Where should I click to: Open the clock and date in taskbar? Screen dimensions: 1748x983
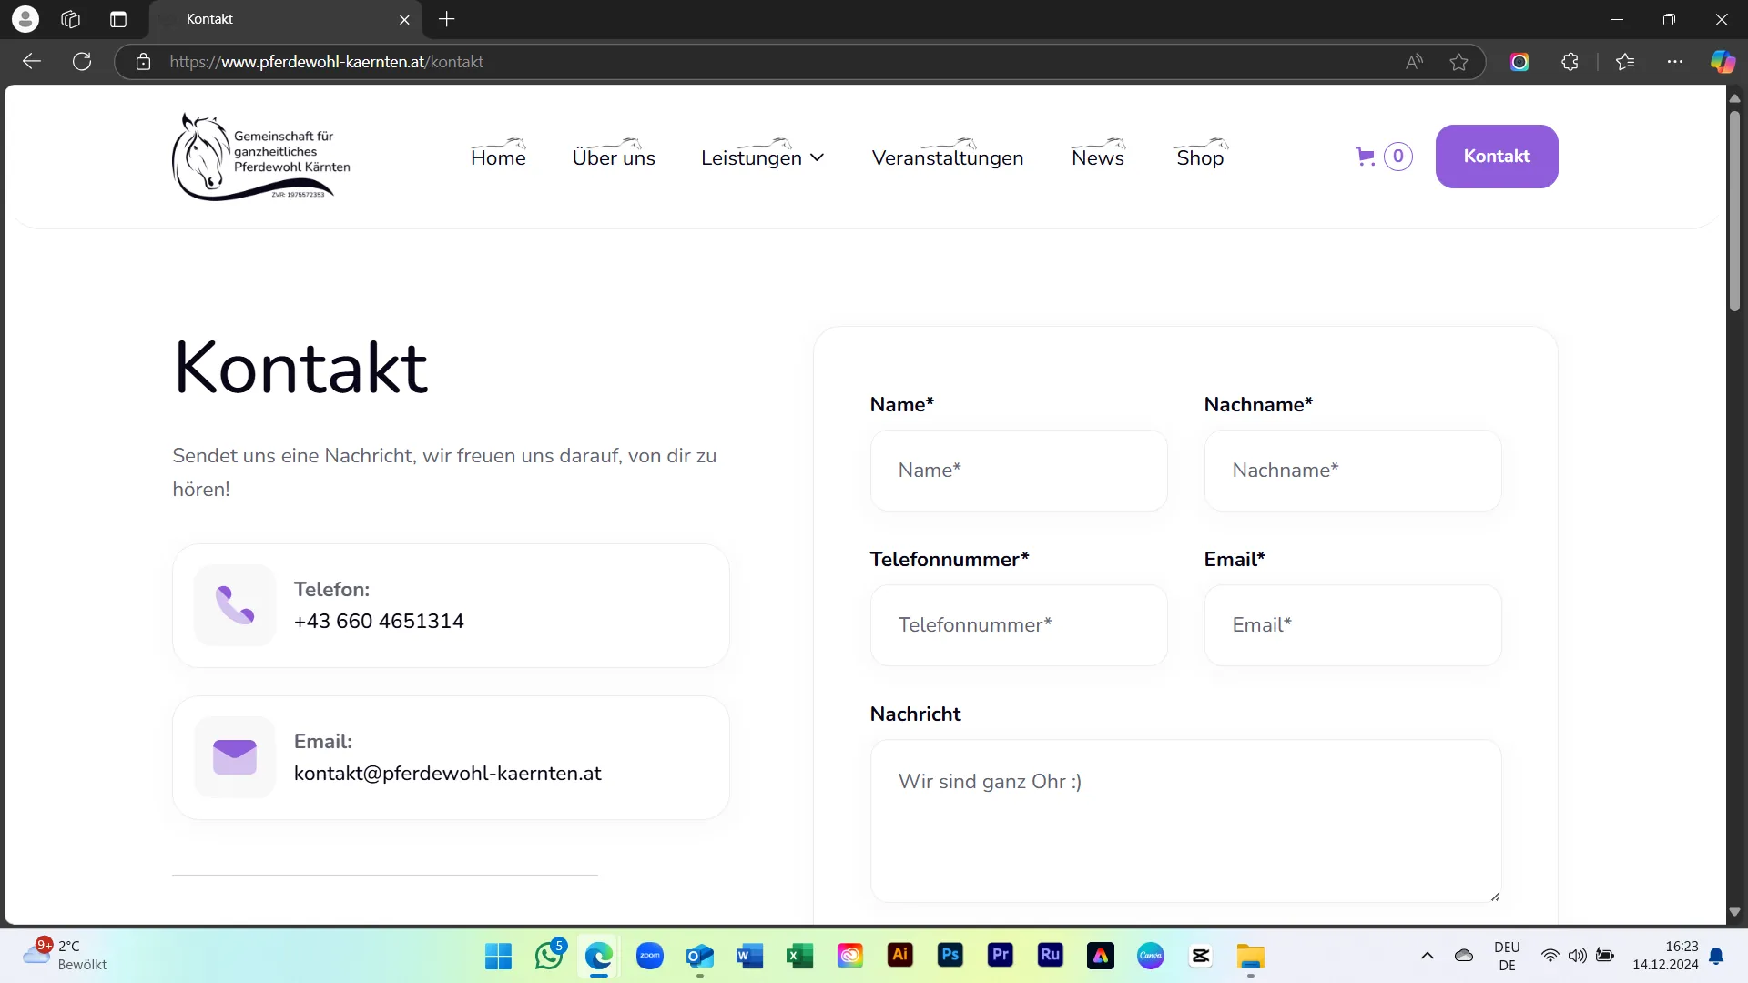tap(1665, 956)
